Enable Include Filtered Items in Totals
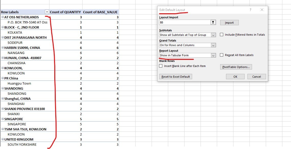 point(221,35)
